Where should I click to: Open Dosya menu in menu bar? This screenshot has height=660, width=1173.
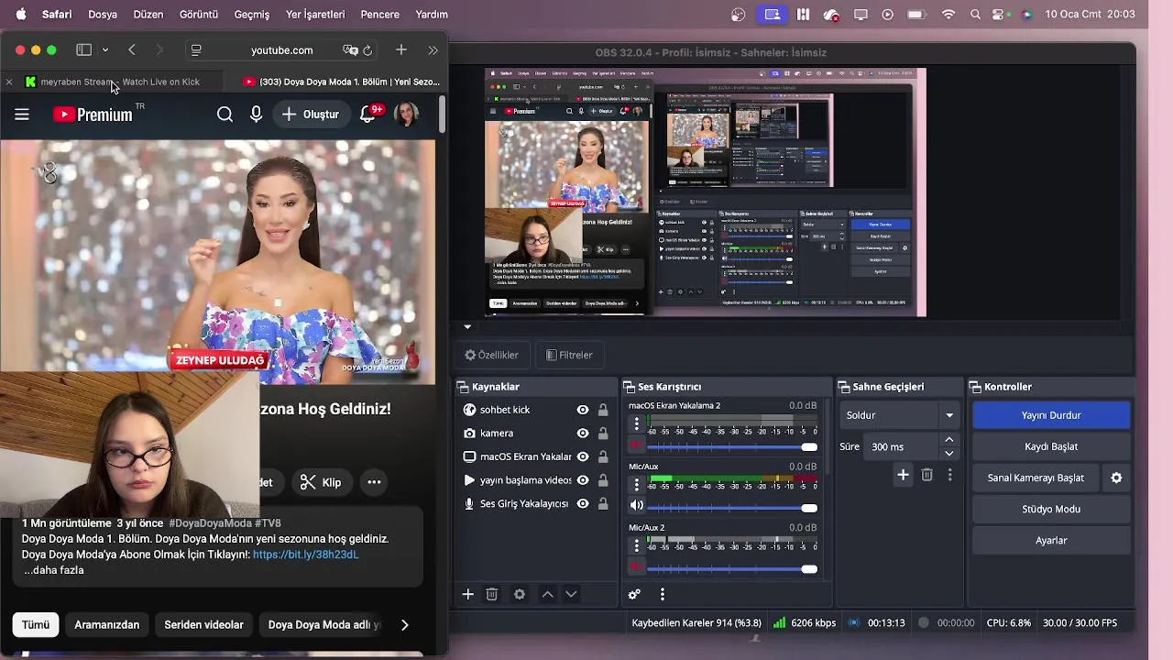tap(103, 14)
